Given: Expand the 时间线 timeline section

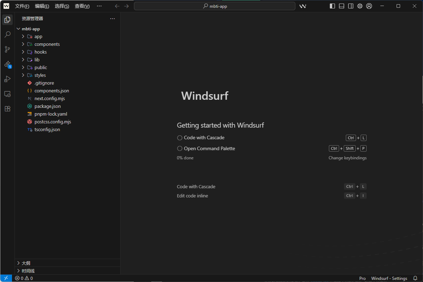Looking at the screenshot, I should [x=28, y=271].
